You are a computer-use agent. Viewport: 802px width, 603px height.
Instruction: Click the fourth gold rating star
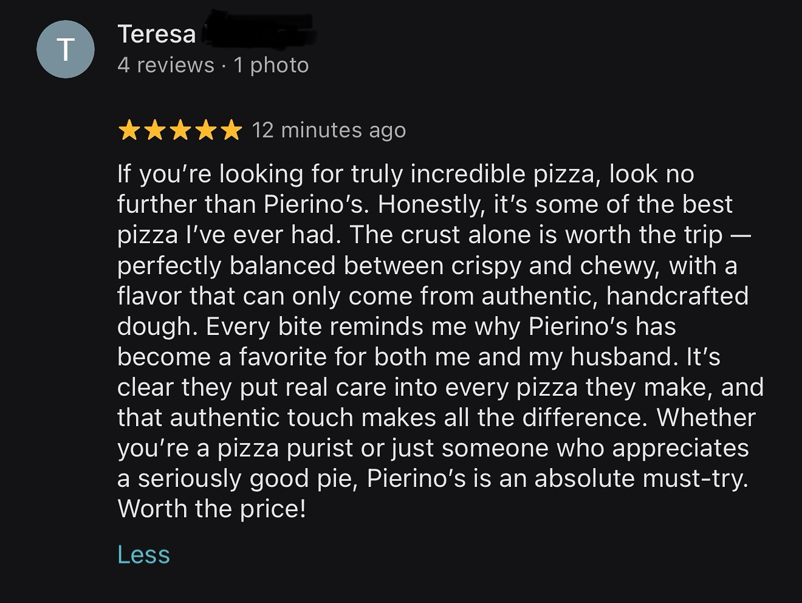tap(205, 129)
